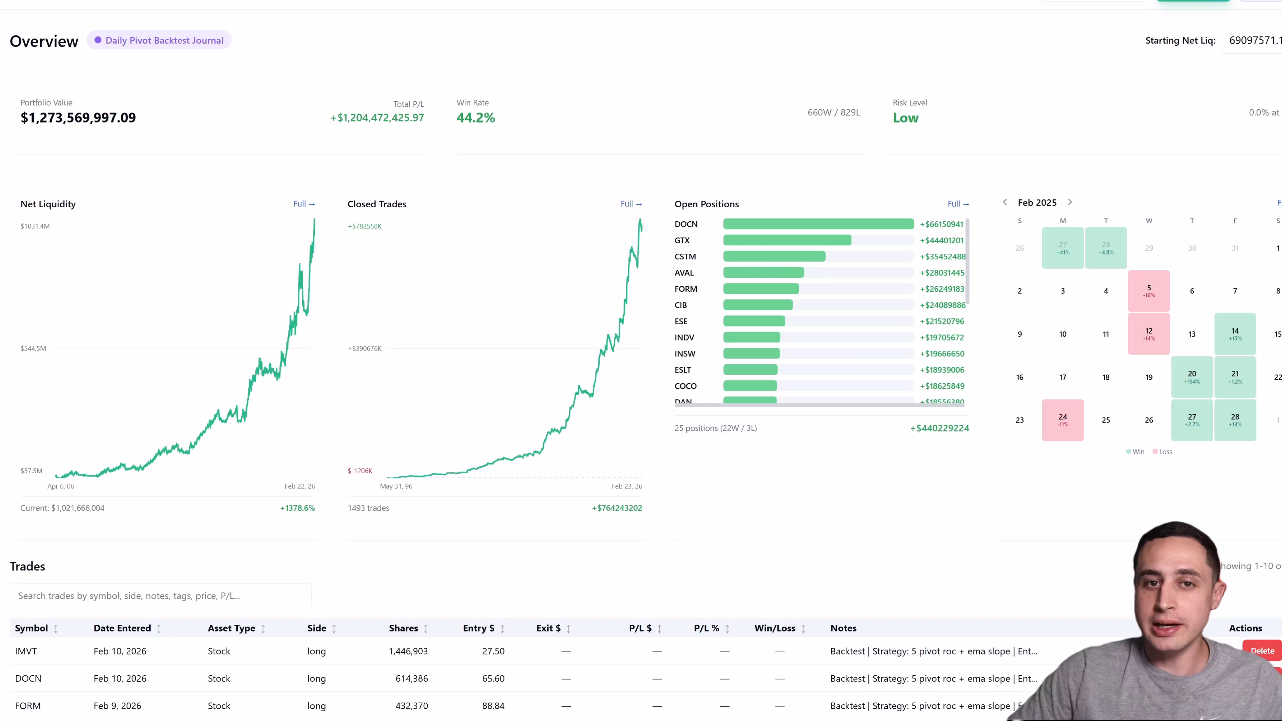Image resolution: width=1282 pixels, height=721 pixels.
Task: Click the +1378.6% net liquidity gain
Action: (297, 508)
